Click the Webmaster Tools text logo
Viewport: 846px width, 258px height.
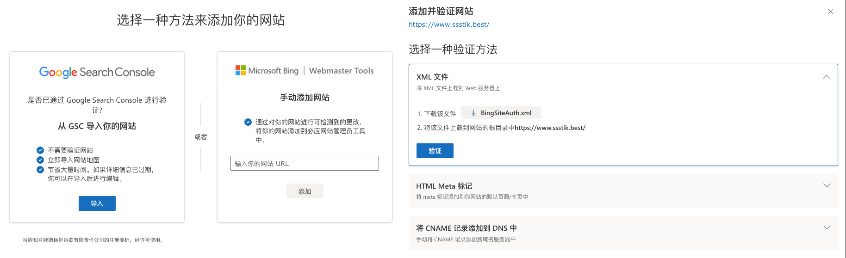pos(341,71)
